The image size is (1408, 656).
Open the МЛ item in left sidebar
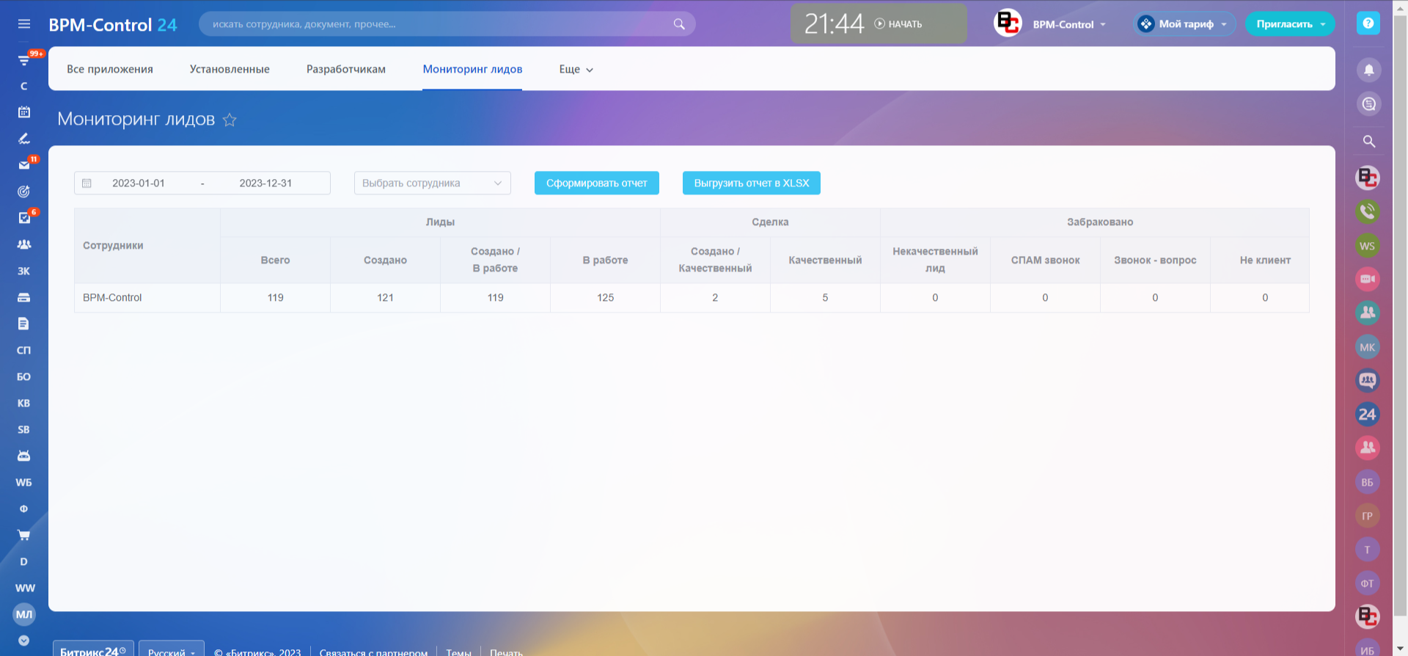point(24,614)
